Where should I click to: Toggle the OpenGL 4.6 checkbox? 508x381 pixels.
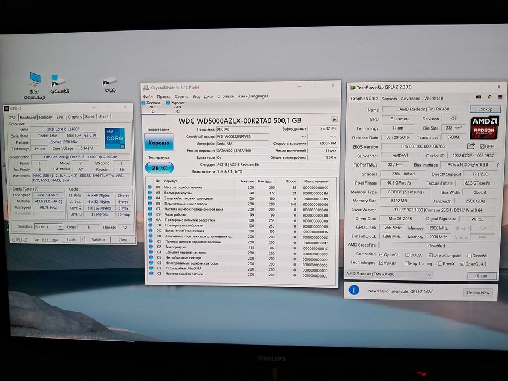(463, 264)
